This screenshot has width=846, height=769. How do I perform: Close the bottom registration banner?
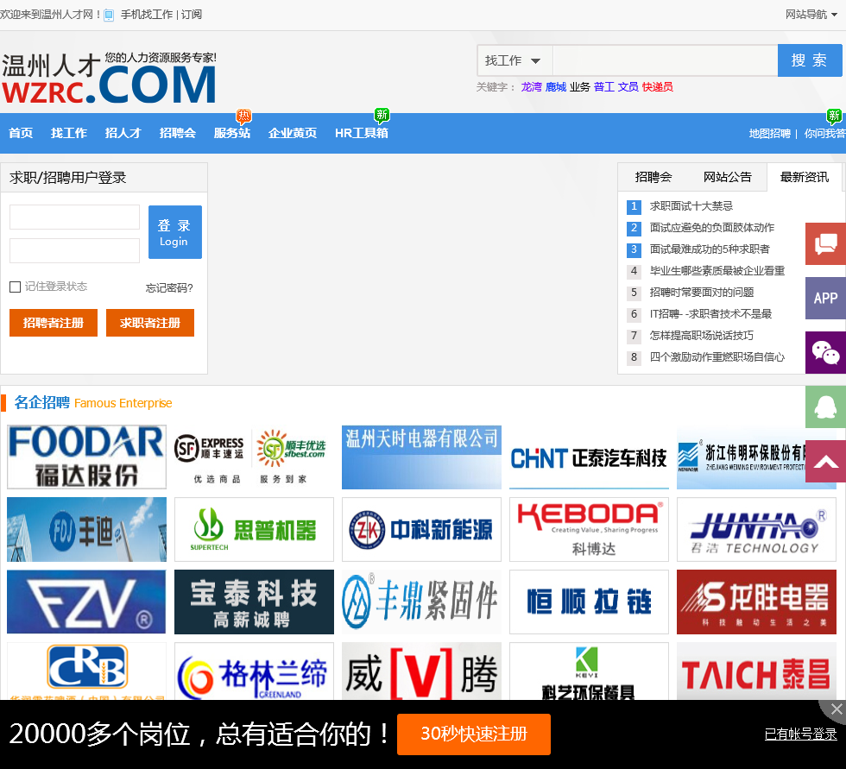point(837,709)
